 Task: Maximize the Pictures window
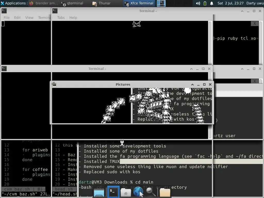point(204,84)
